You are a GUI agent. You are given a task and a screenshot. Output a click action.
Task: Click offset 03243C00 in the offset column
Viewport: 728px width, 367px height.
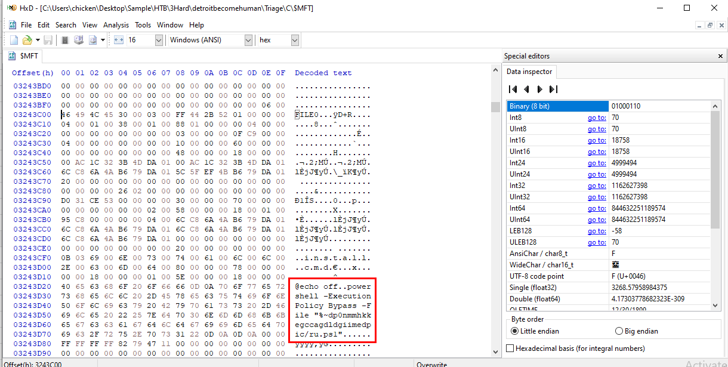pyautogui.click(x=33, y=114)
